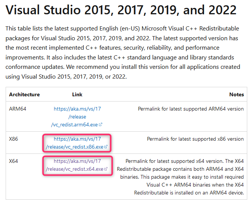
Task: Click the ARM64 permalink note text
Action: 191,109
